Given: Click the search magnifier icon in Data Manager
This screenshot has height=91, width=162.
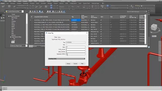Looking at the screenshot, I should pos(146,12).
